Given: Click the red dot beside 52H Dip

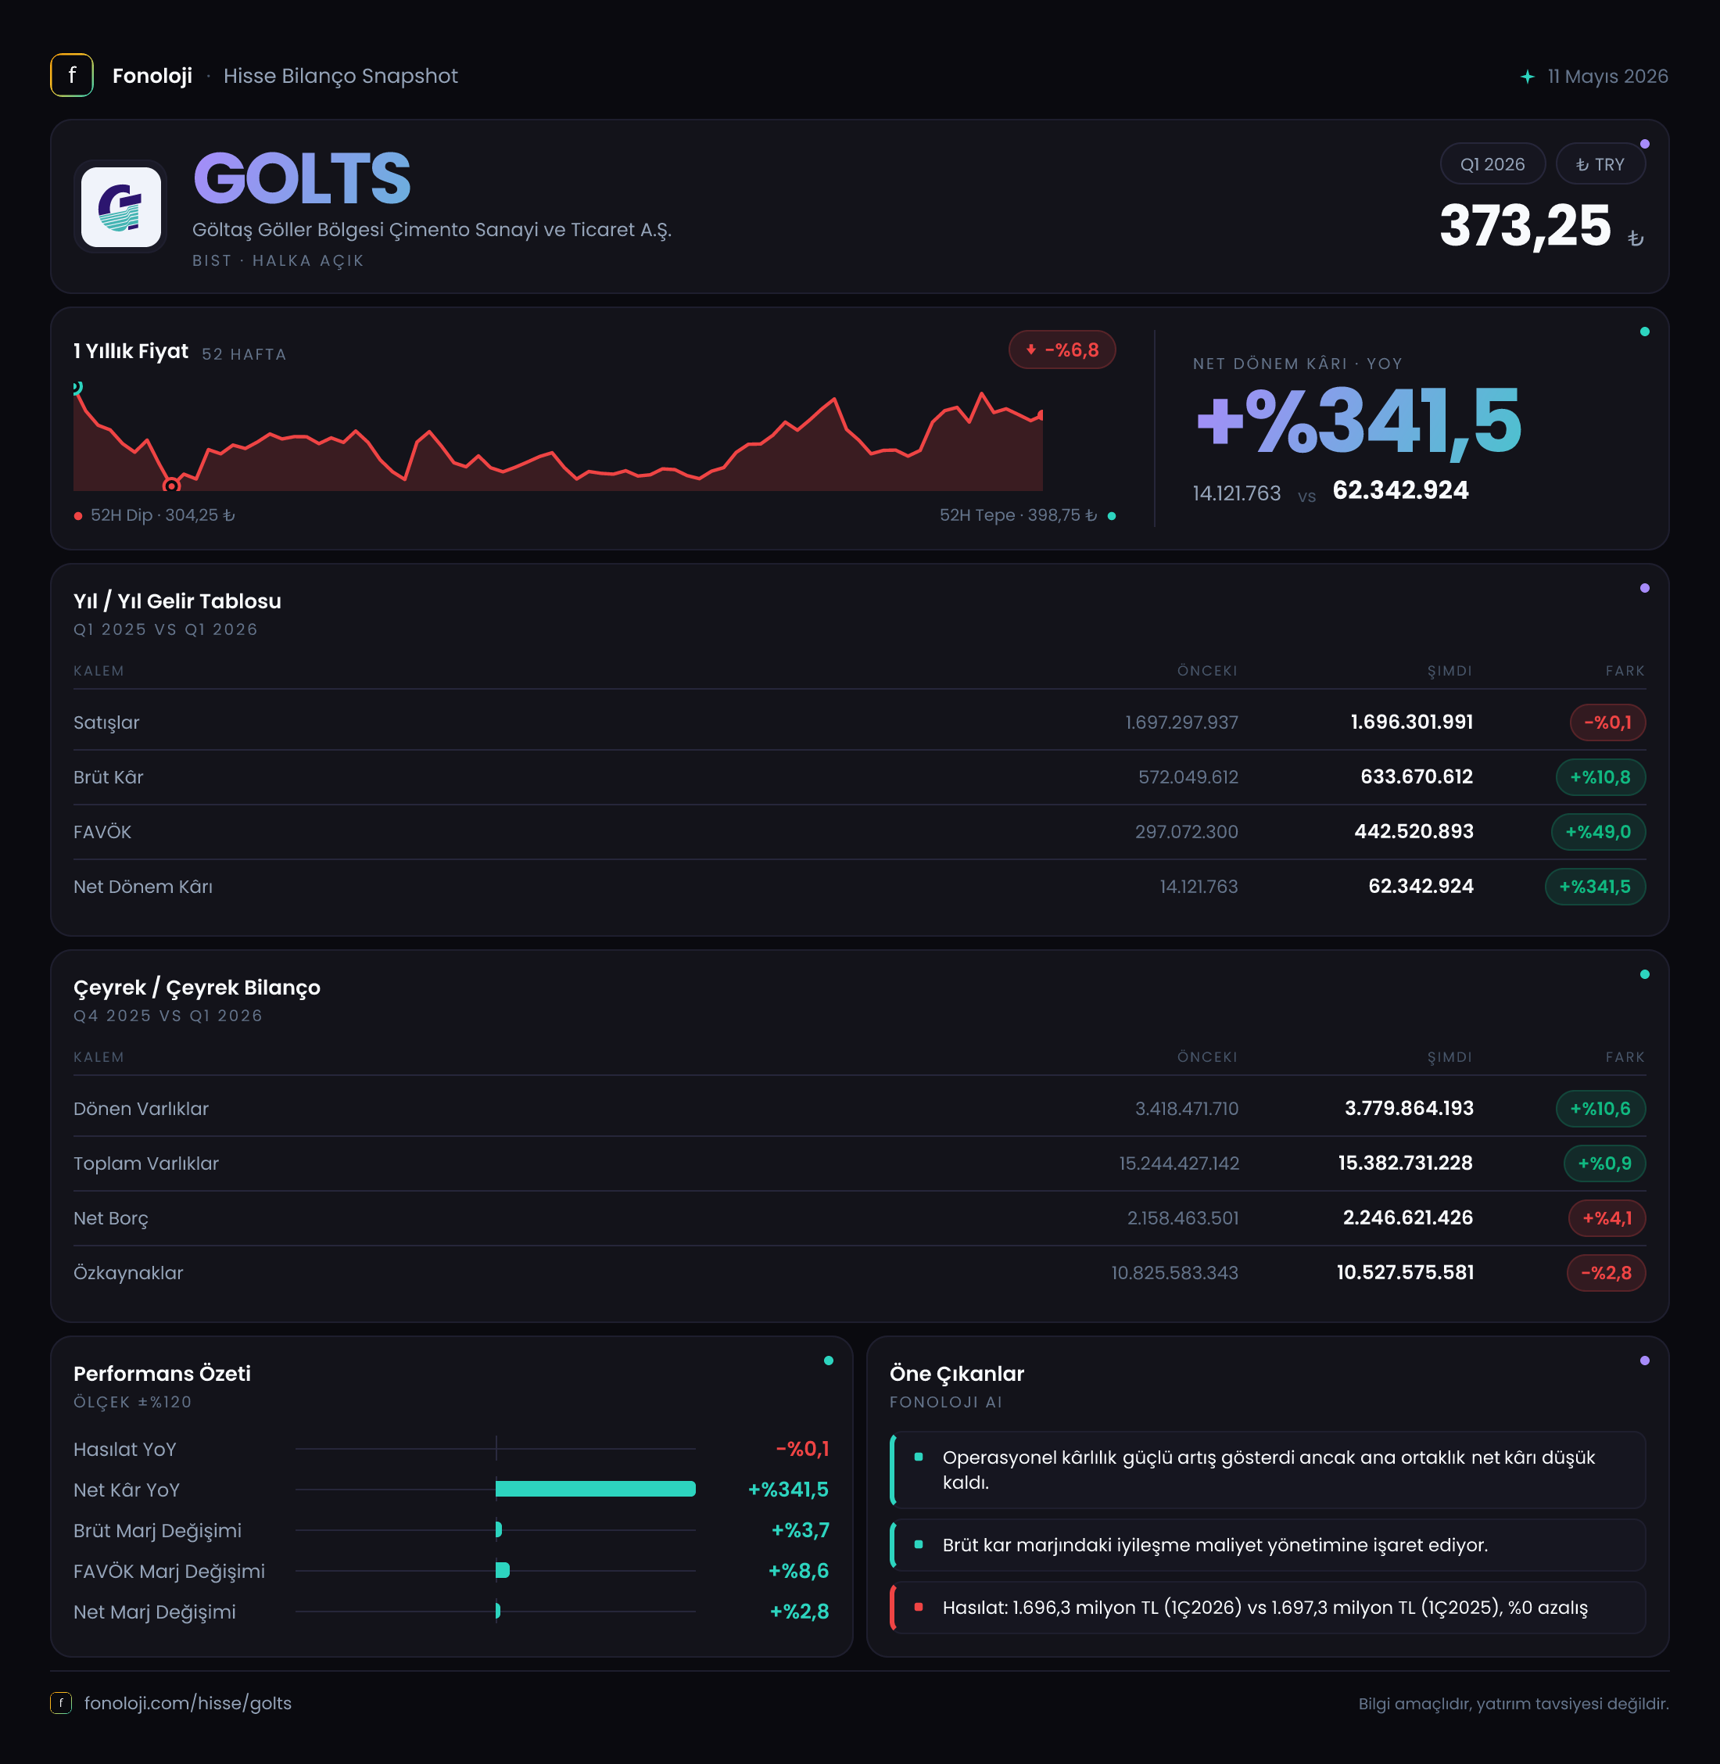Looking at the screenshot, I should (x=79, y=516).
